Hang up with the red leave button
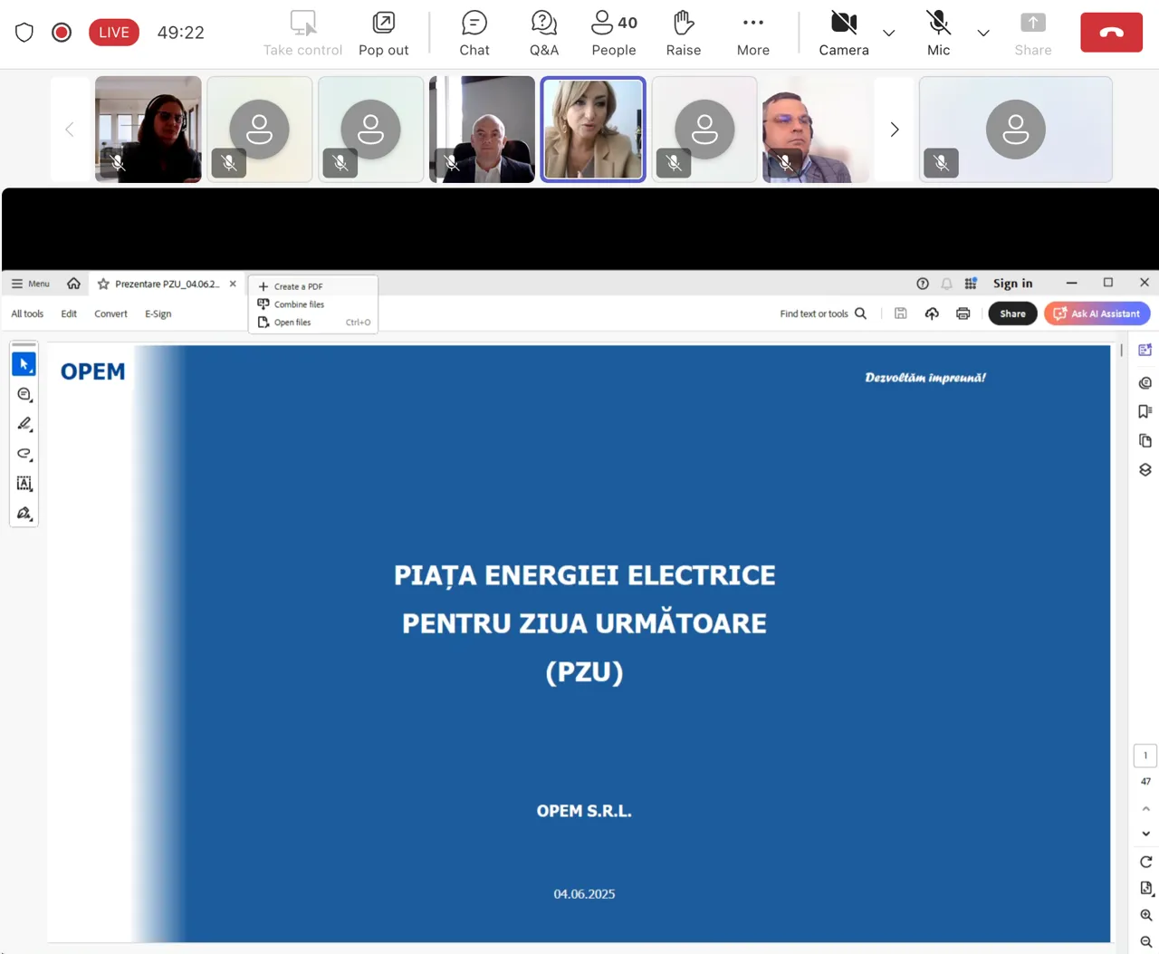Viewport: 1159px width, 954px height. click(x=1112, y=33)
